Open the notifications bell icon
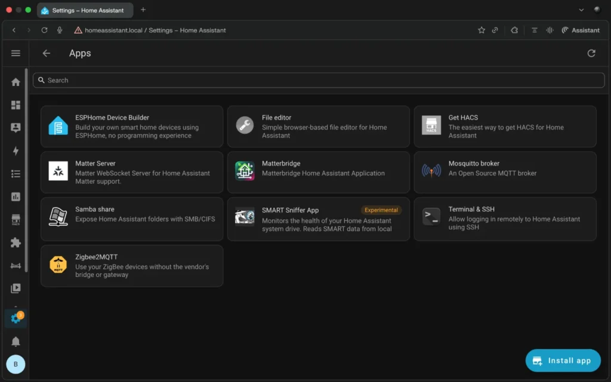 (16, 341)
